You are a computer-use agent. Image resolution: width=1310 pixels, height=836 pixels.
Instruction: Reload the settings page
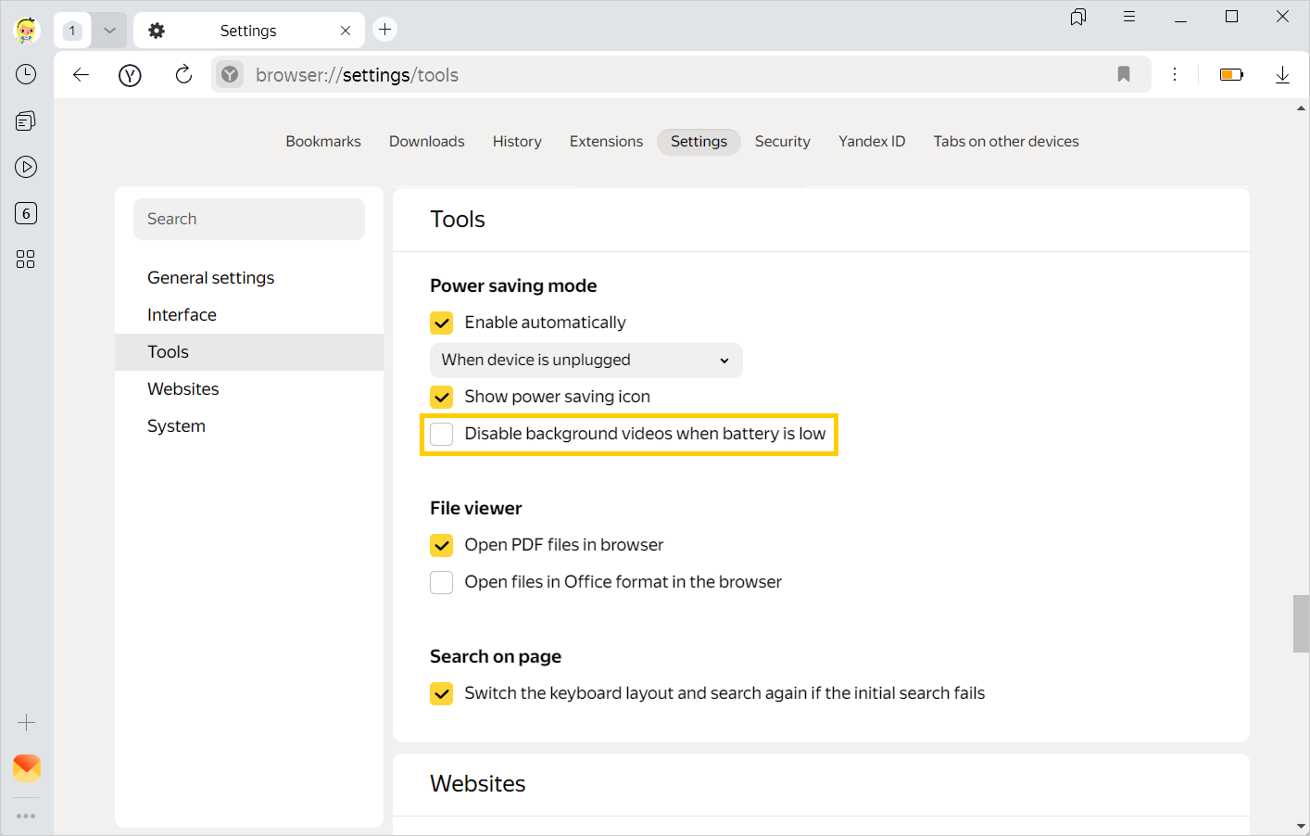coord(183,74)
